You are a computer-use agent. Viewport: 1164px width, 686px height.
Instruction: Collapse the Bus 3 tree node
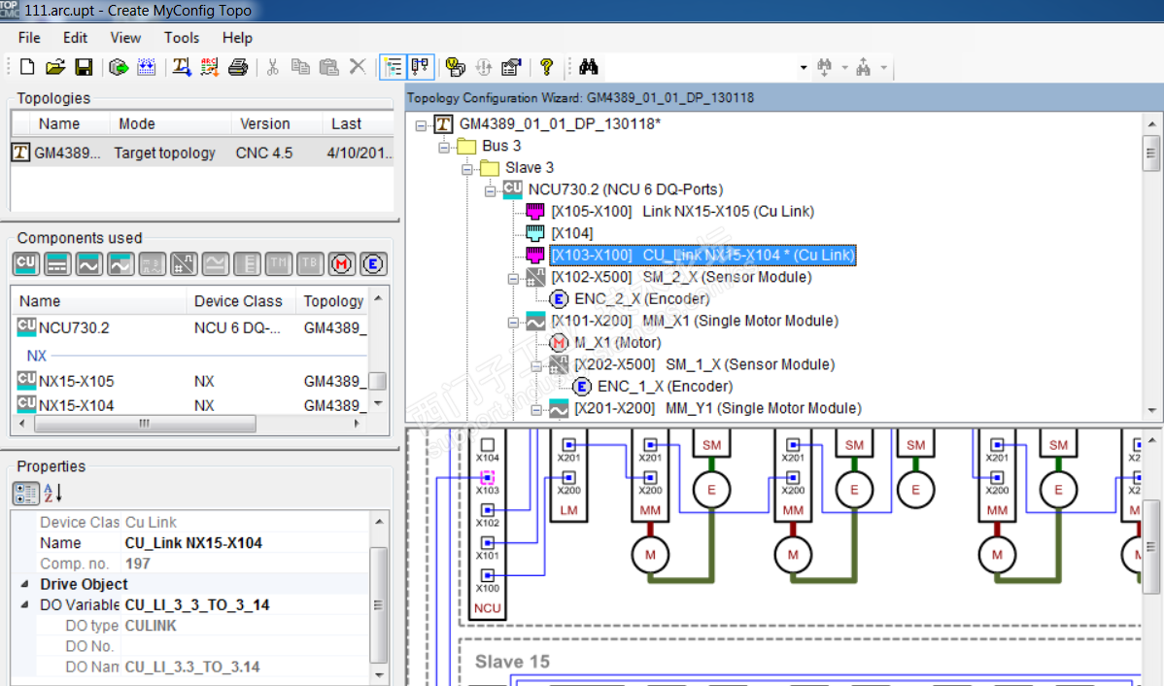[x=444, y=146]
